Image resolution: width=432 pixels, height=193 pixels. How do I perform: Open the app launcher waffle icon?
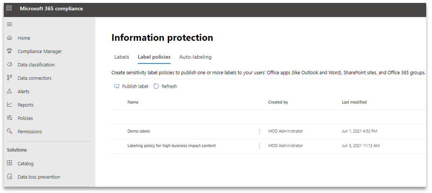pos(9,8)
